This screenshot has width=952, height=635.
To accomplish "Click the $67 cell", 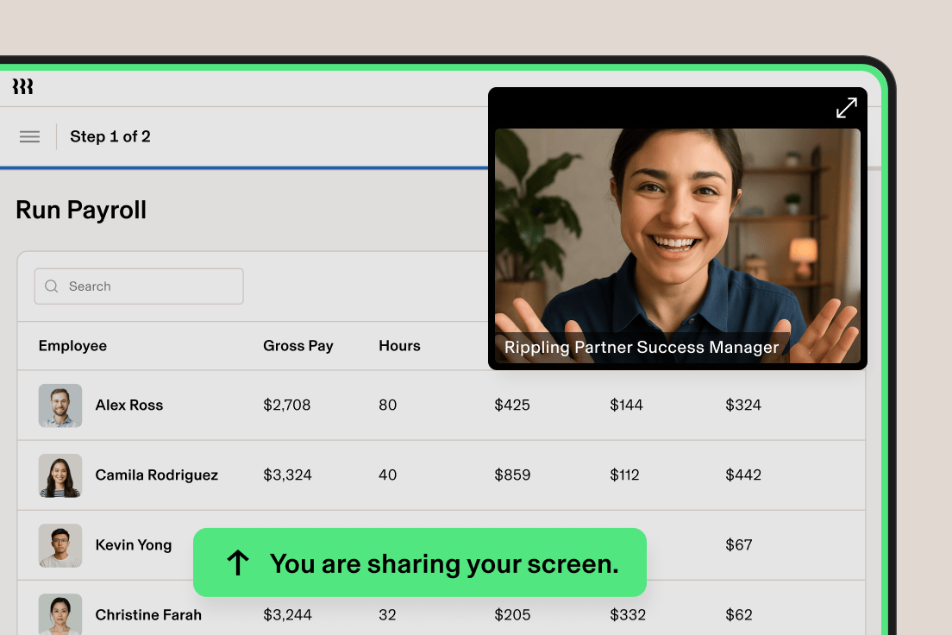I will pyautogui.click(x=739, y=545).
